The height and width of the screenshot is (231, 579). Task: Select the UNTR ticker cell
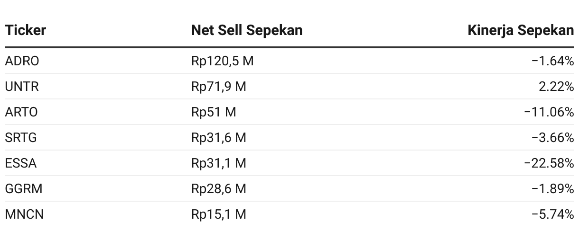(22, 87)
